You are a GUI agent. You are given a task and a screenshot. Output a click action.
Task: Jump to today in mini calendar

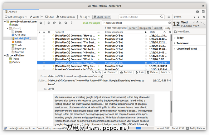pos(197,22)
